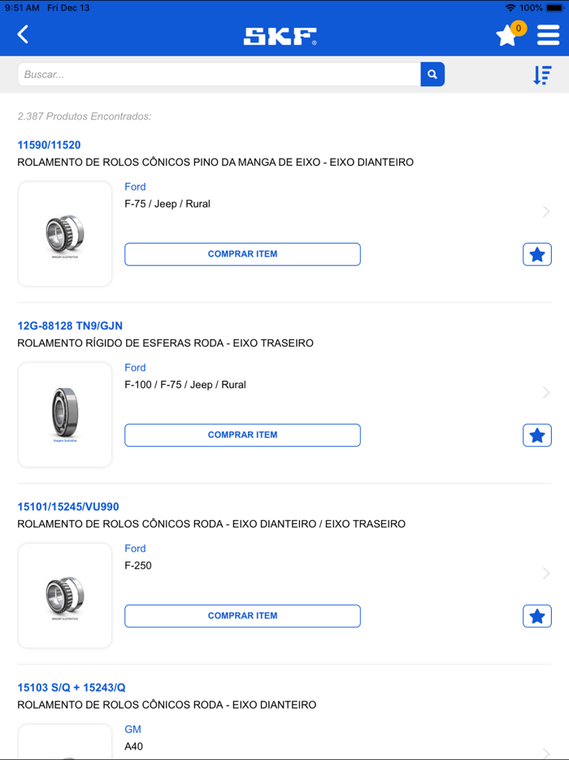
Task: Tap the blue search magnifier button
Action: 432,74
